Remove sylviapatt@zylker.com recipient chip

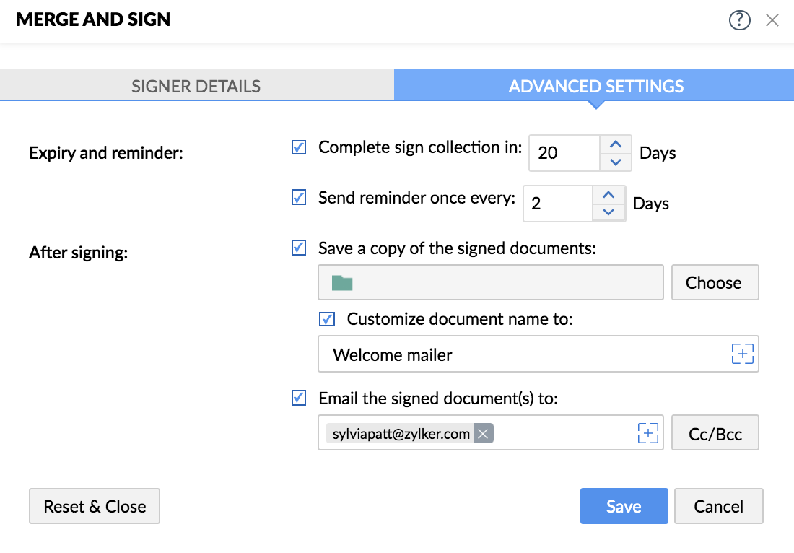[x=484, y=433]
